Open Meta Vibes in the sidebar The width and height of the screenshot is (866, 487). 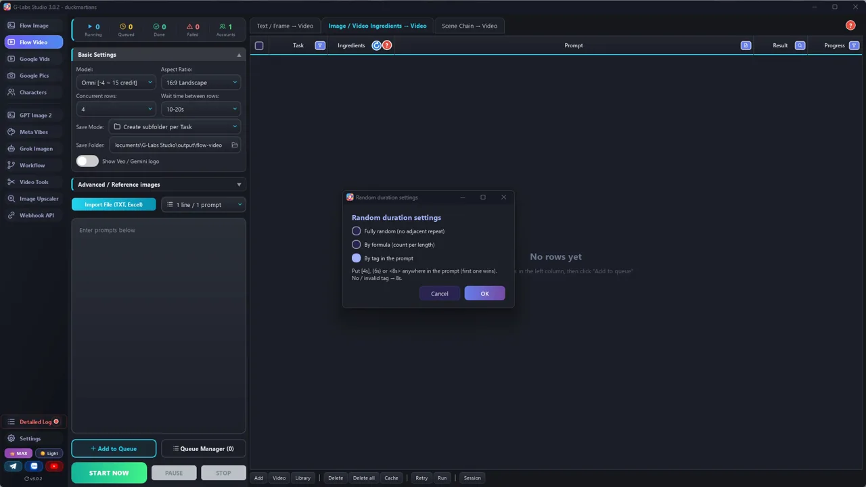[x=34, y=132]
